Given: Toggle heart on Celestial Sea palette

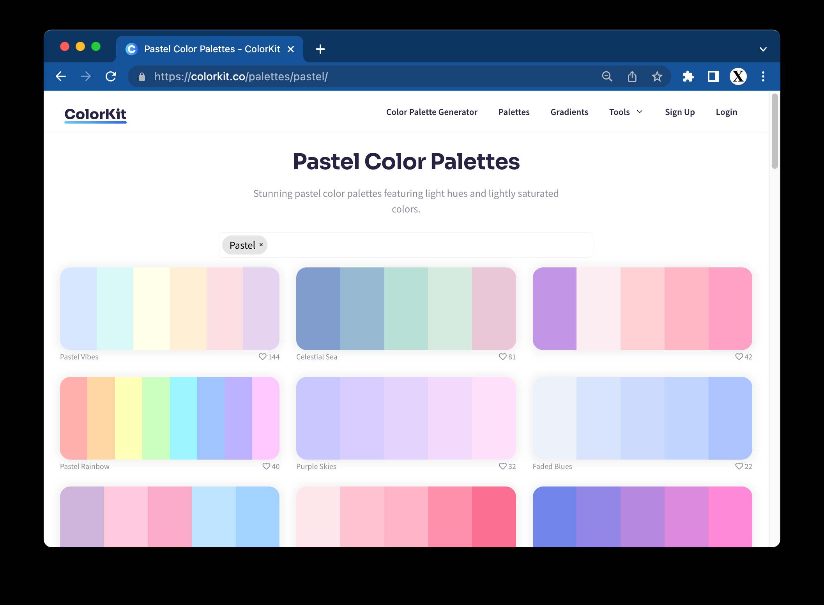Looking at the screenshot, I should (x=502, y=357).
